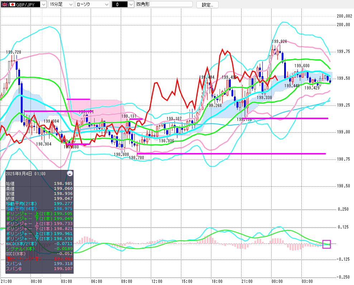
Task: Click the 始値 value 198.985
Action: point(63,183)
